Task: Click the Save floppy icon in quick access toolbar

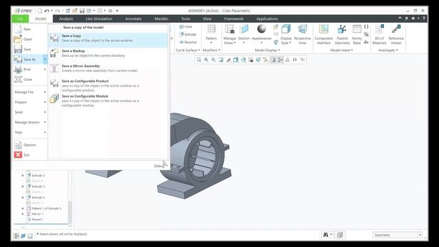Action: [x=82, y=11]
